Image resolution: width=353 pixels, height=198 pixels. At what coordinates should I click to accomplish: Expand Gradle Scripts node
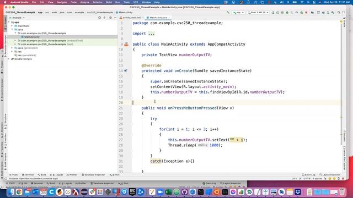[x=9, y=59]
